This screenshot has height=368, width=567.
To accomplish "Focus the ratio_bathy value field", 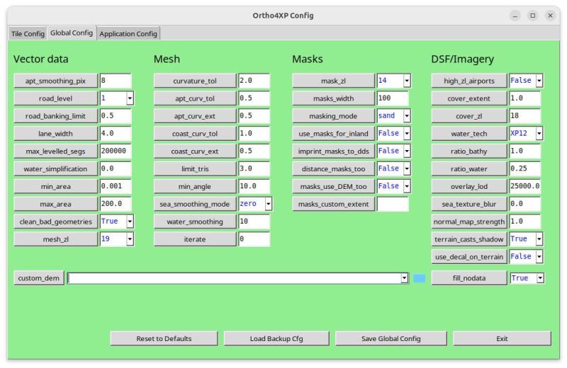I will pyautogui.click(x=524, y=151).
